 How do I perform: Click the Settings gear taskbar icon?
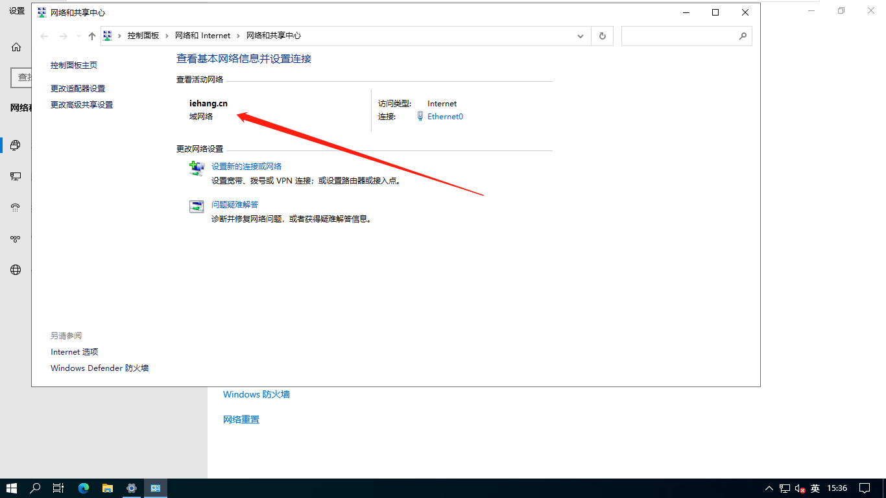[x=132, y=488]
